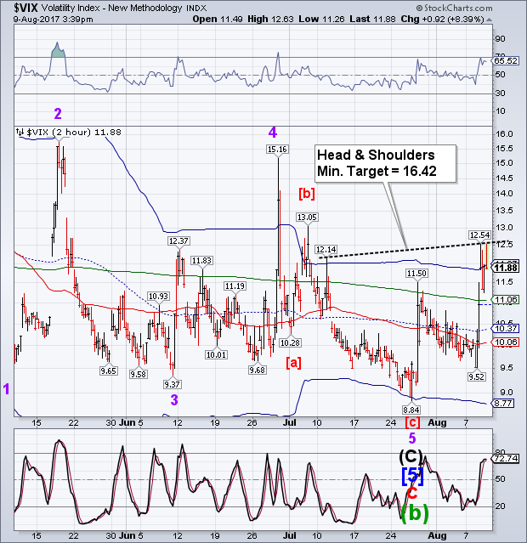Select the Head & Shoulders target annotation box
Screen dimensions: 527x543
[386, 163]
